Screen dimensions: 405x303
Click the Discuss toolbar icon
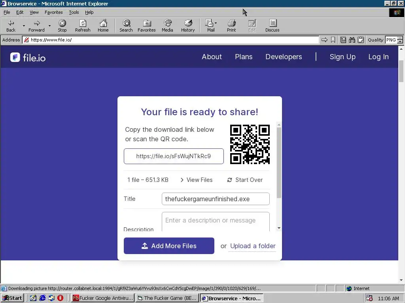(272, 26)
